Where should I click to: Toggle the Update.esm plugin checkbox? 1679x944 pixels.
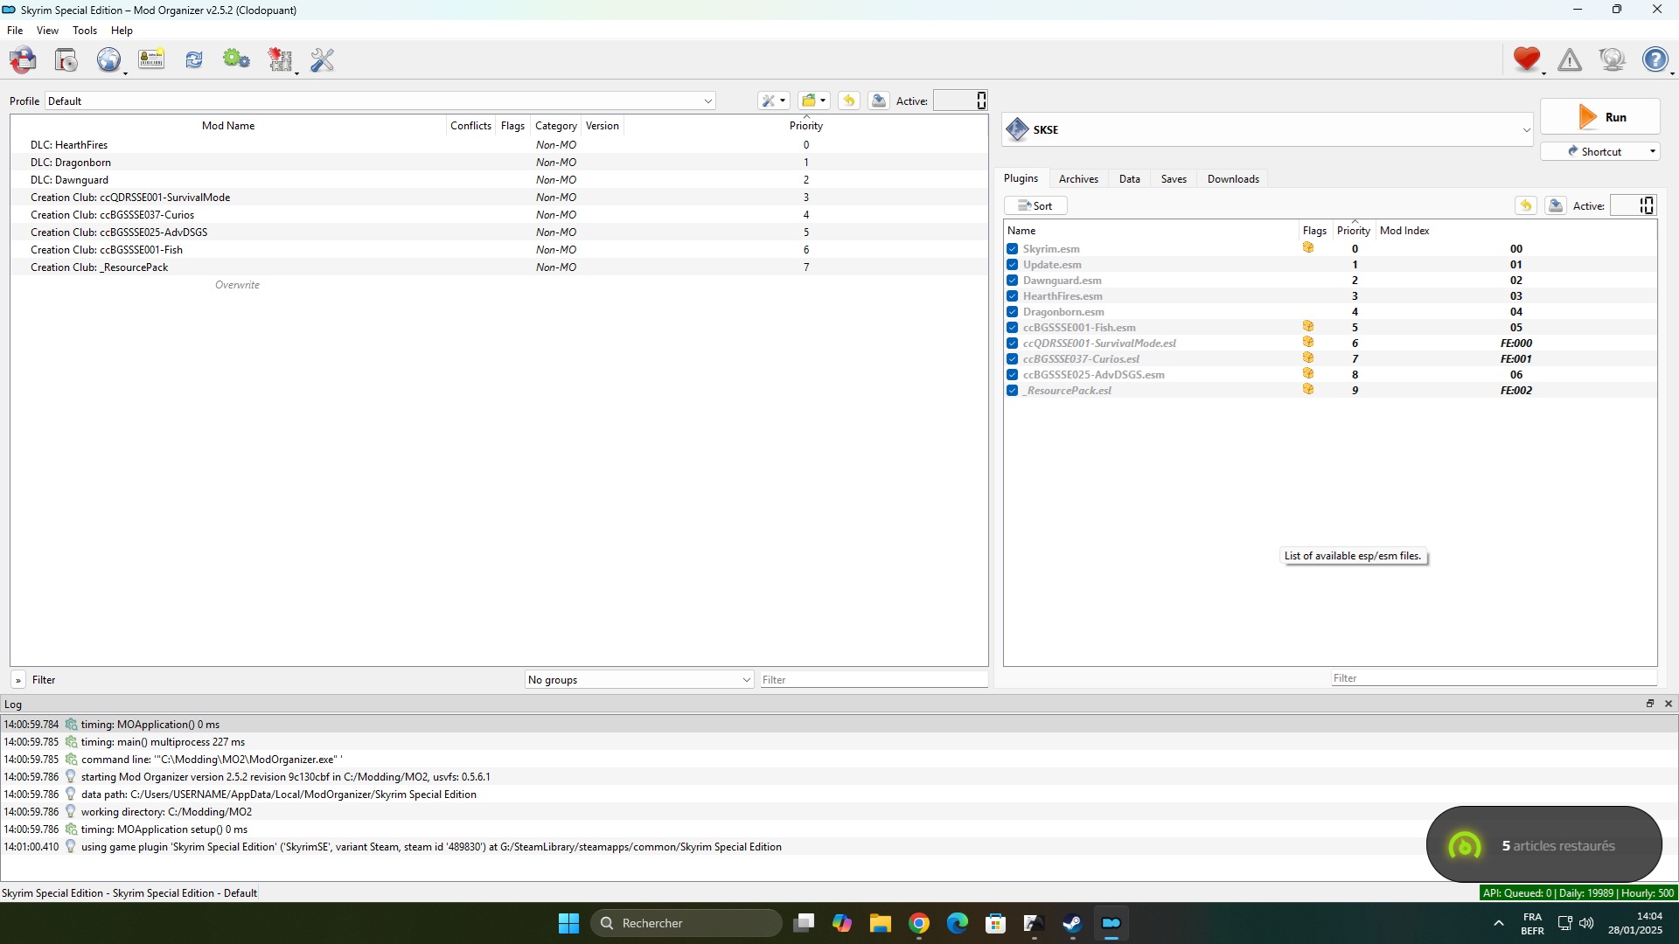click(x=1013, y=265)
